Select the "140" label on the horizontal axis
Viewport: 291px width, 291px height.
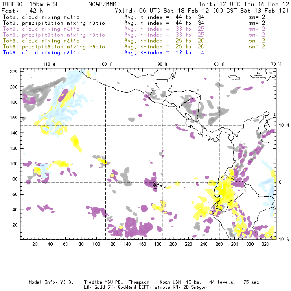pos(127,244)
